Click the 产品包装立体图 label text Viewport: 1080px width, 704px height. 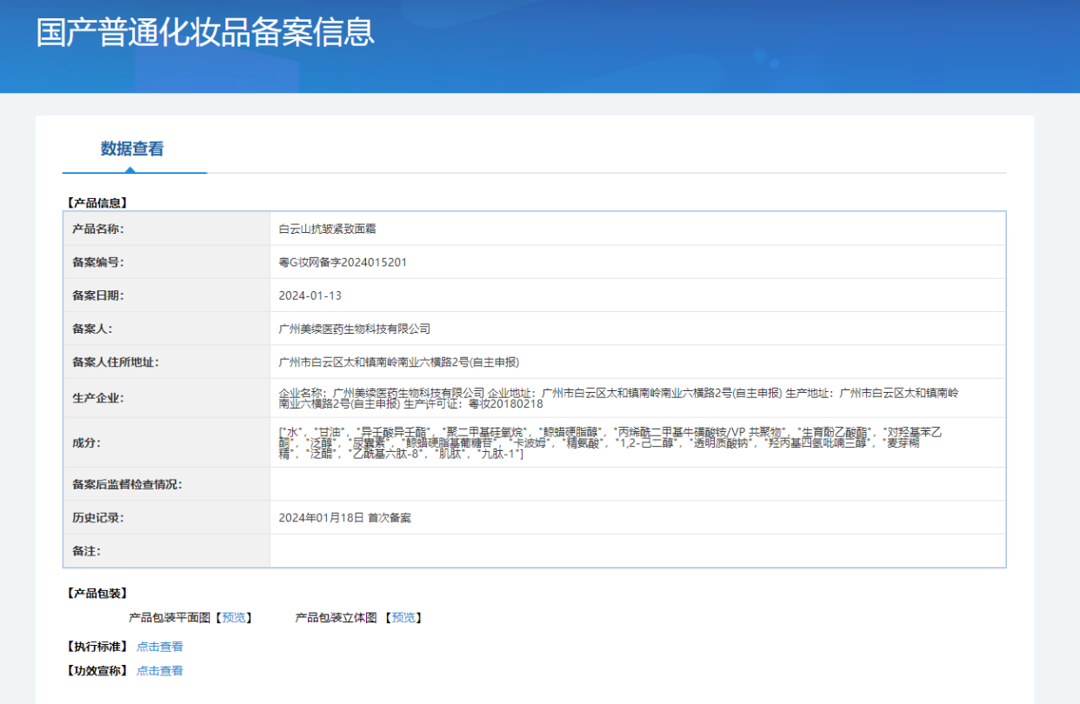click(x=337, y=618)
